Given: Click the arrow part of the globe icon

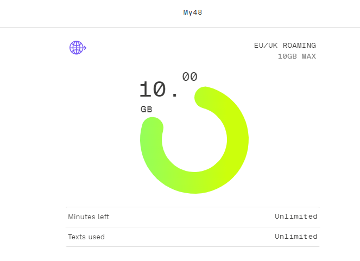Looking at the screenshot, I should [85, 48].
